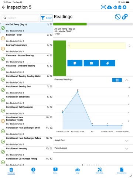
Task: Open the Work Req. tab
Action: tap(99, 171)
